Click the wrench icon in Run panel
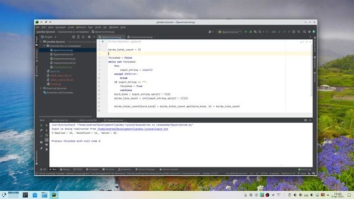 tap(41, 130)
